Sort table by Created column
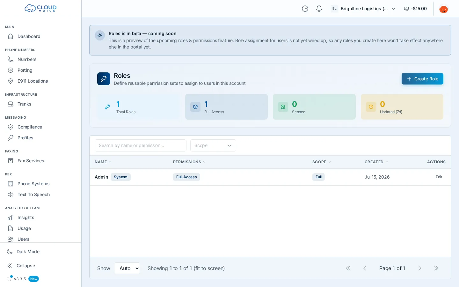459x287 pixels. pyautogui.click(x=376, y=162)
